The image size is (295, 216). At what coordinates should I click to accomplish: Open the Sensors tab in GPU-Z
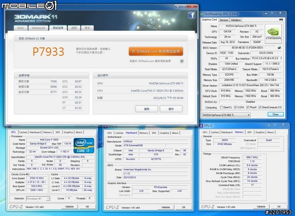point(224,20)
